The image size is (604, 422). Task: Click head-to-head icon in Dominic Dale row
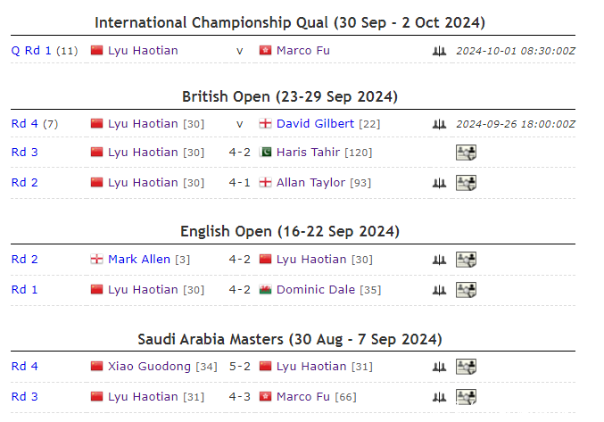[x=438, y=290]
